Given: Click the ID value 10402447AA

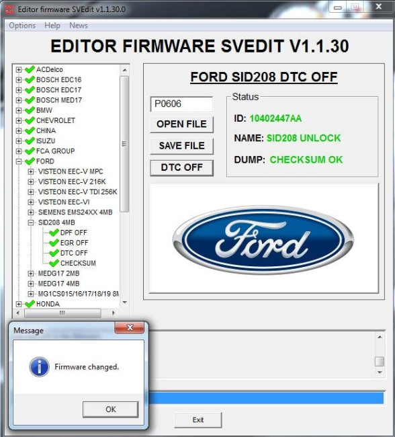Looking at the screenshot, I should [x=275, y=118].
